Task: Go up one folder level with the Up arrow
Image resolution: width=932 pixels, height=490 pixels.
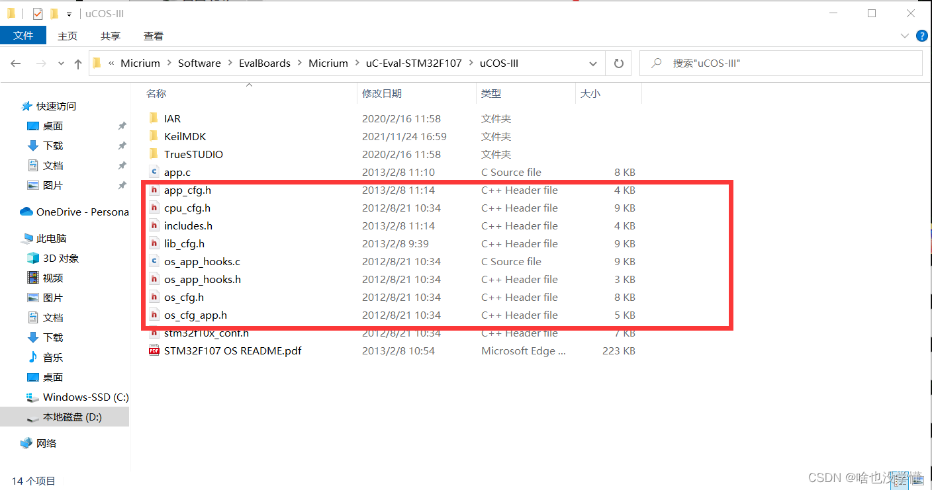Action: [x=78, y=63]
